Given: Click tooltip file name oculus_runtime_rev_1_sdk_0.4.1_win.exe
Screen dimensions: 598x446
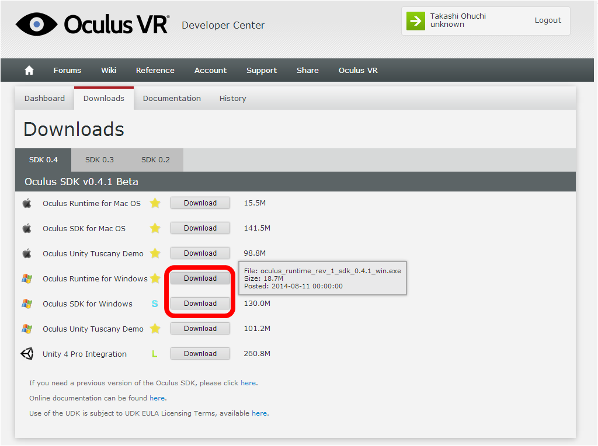Looking at the screenshot, I should click(x=331, y=271).
